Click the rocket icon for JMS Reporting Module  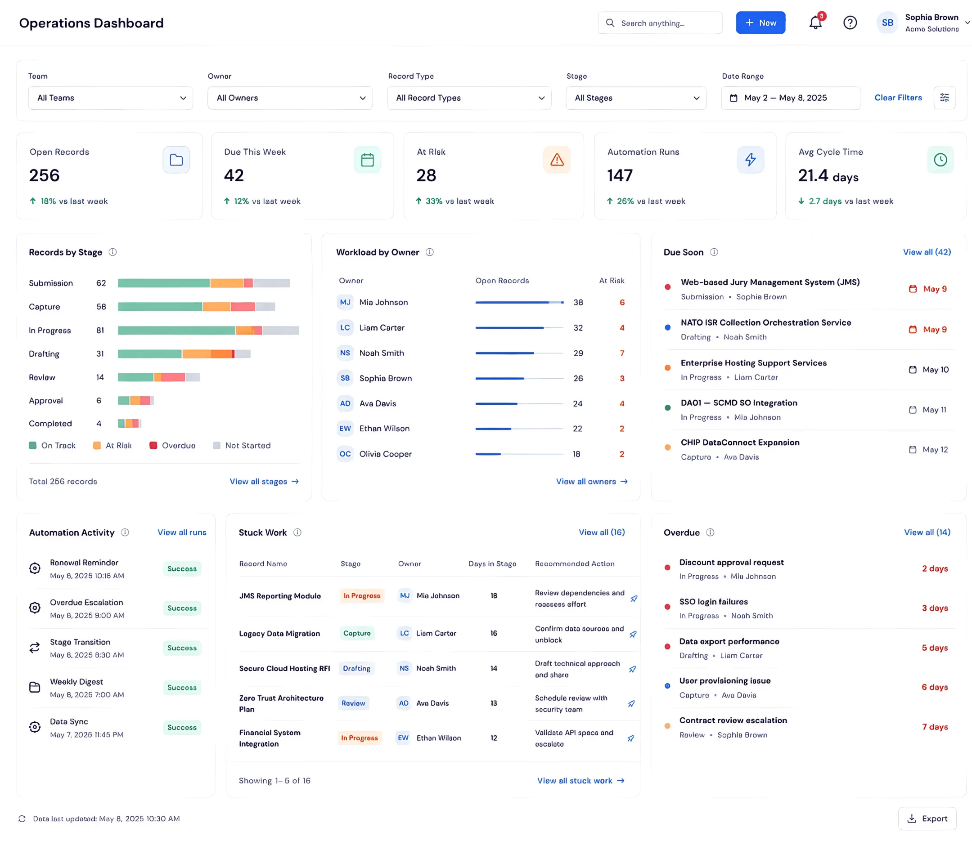coord(634,599)
